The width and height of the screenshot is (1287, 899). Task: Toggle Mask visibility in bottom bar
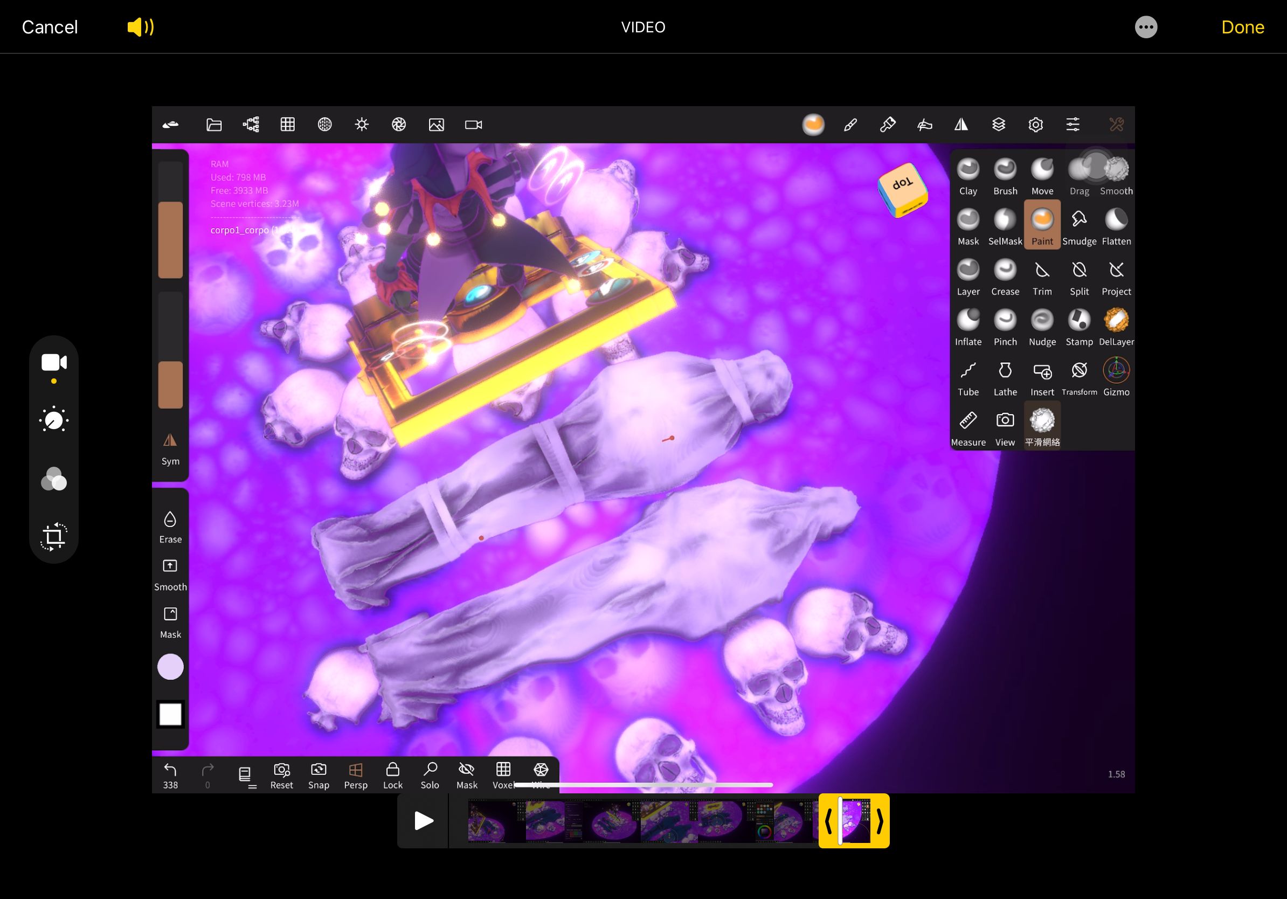pos(466,776)
